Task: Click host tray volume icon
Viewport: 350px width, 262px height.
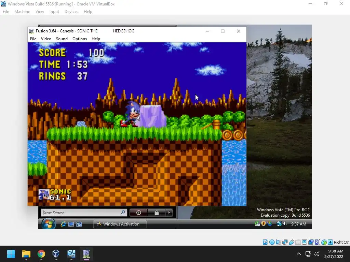Action: pos(316,254)
